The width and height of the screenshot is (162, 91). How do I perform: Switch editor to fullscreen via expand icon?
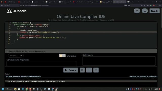point(96,70)
